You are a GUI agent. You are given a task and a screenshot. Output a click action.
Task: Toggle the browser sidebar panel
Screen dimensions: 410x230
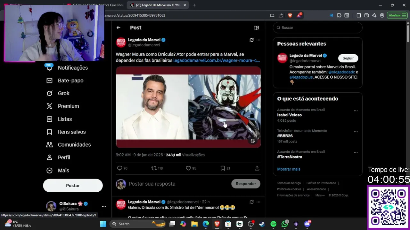coord(359,15)
